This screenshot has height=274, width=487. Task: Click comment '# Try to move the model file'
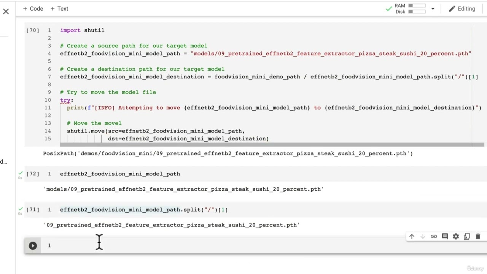point(108,92)
